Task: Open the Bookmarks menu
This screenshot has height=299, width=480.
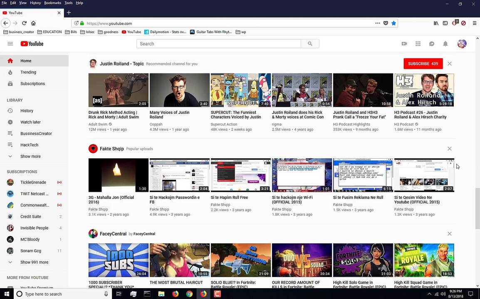Action: tap(53, 3)
